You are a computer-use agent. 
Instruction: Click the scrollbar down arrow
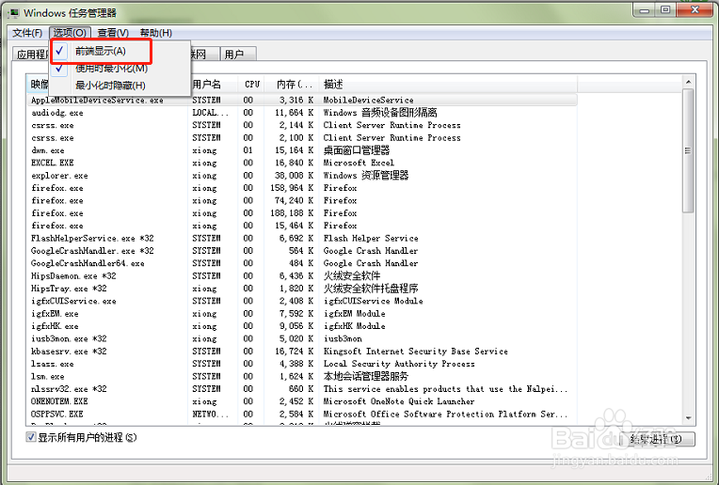tap(688, 417)
